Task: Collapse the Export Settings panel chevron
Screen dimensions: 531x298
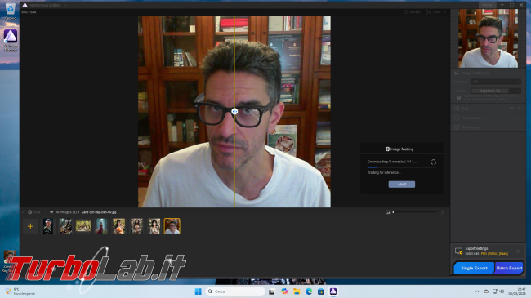Action: click(518, 251)
